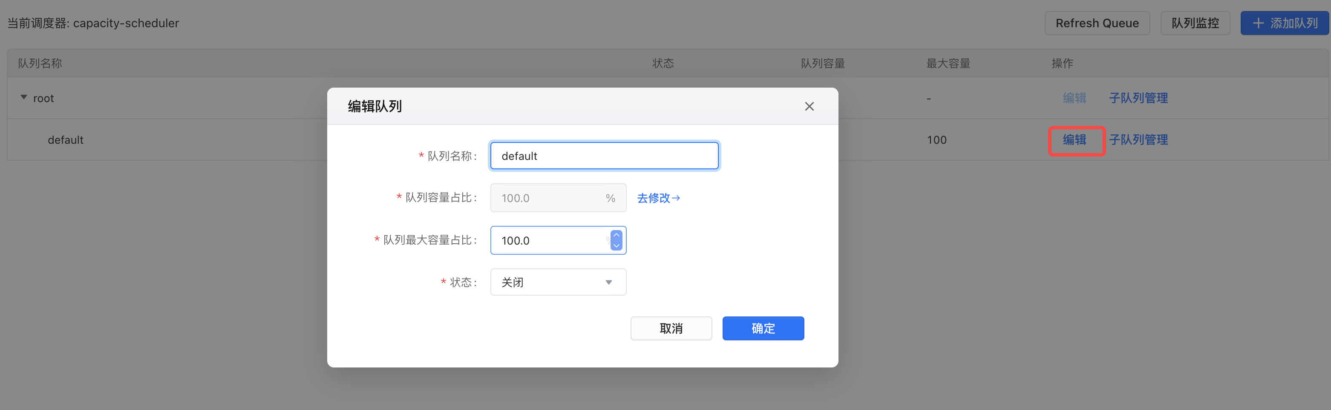Click the Refresh Queue button
Screen dimensions: 1331x410
pos(1097,23)
